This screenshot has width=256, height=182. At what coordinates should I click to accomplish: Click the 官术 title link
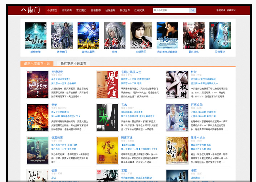point(124,105)
